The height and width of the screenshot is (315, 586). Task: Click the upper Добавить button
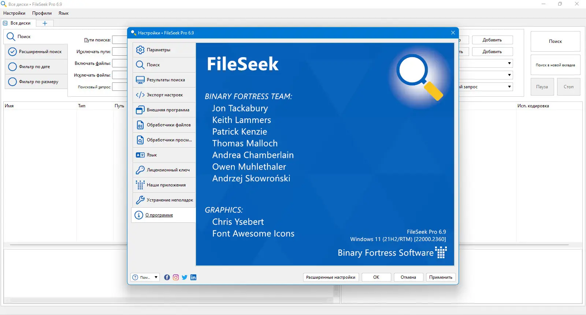492,40
